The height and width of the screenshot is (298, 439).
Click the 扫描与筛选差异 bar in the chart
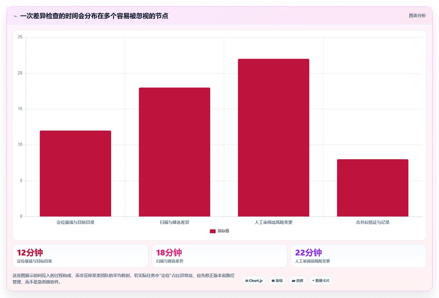tap(175, 152)
